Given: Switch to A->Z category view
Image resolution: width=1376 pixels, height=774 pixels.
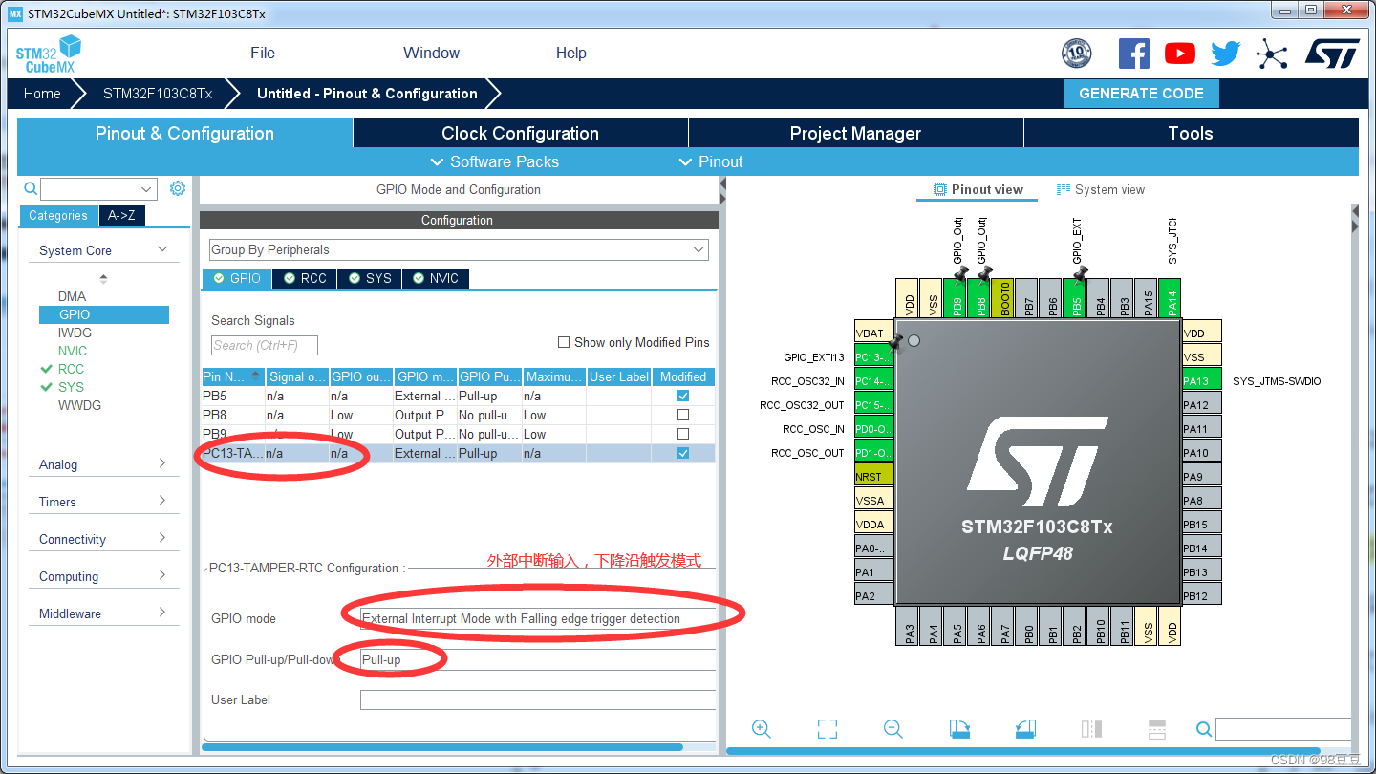Looking at the screenshot, I should point(121,216).
